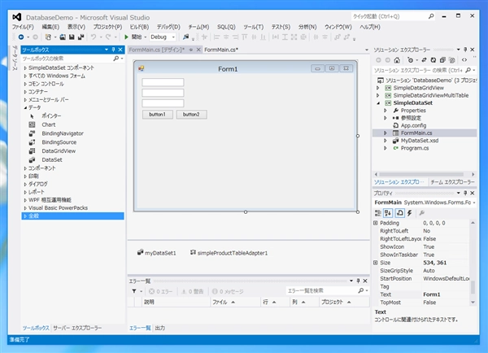Click first text box on Form1 designer
The width and height of the screenshot is (488, 353).
point(163,82)
